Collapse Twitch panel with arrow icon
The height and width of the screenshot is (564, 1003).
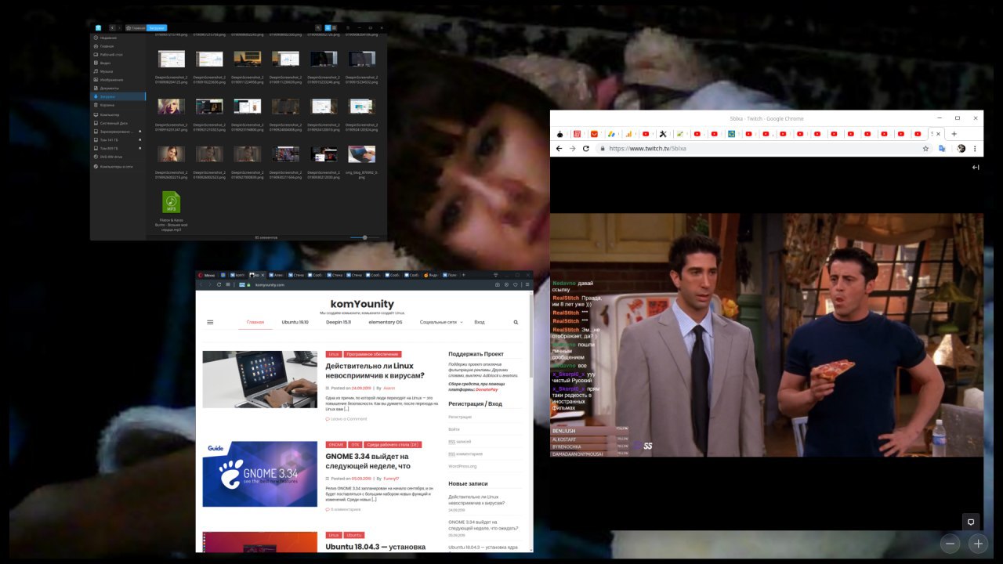[x=976, y=168]
